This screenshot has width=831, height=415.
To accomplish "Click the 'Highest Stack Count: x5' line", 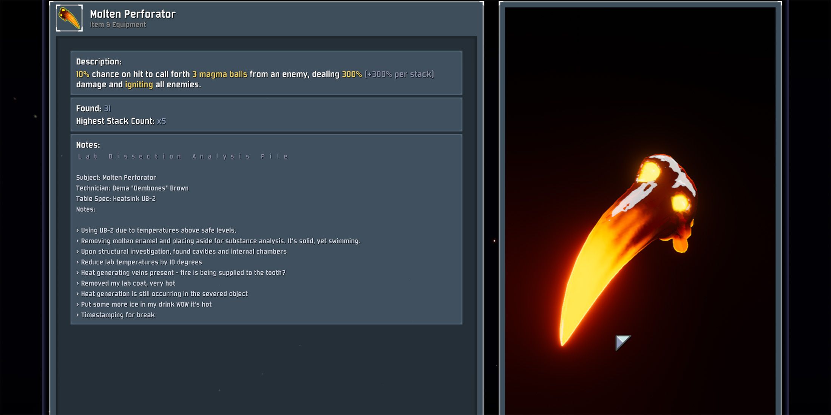I will 121,121.
